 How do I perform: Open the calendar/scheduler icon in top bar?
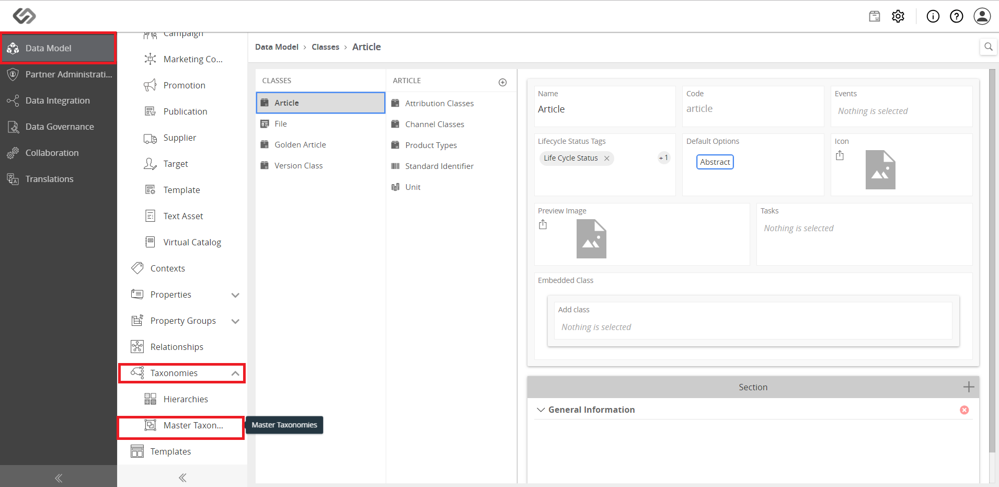pyautogui.click(x=875, y=16)
